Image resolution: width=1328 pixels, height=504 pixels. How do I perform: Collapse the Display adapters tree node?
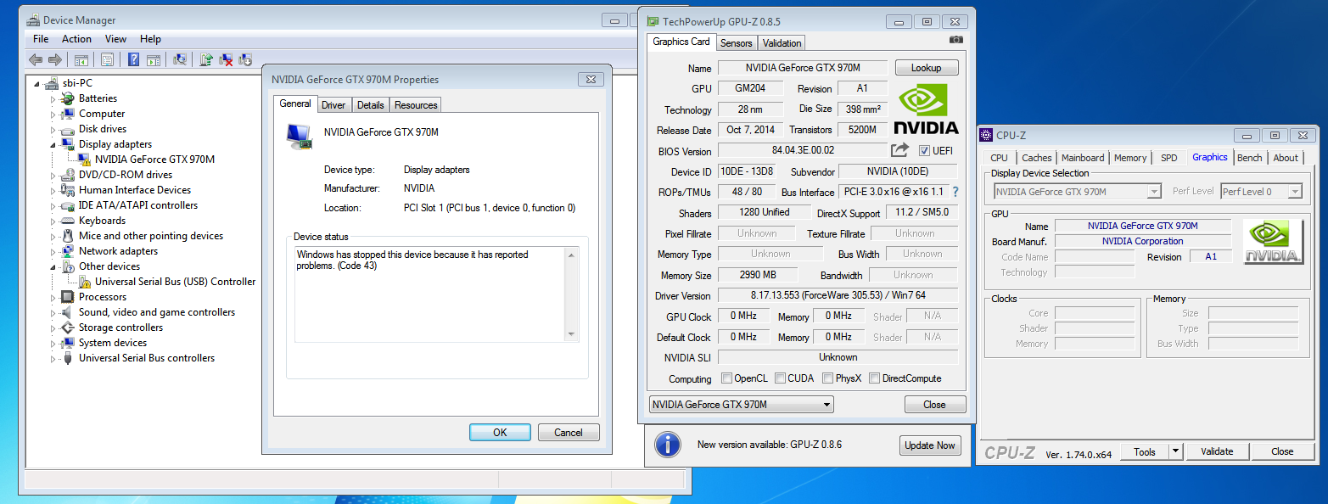pos(53,144)
